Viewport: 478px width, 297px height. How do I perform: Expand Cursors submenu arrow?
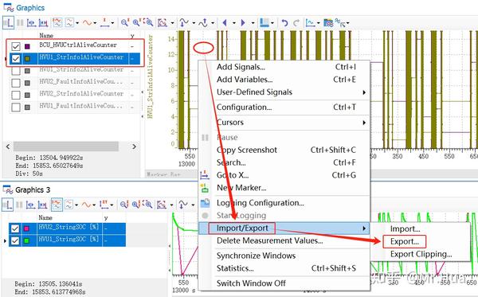coord(364,123)
